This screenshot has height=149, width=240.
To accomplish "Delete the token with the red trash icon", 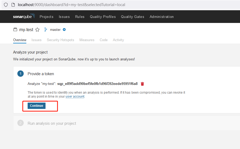I will pos(142,84).
